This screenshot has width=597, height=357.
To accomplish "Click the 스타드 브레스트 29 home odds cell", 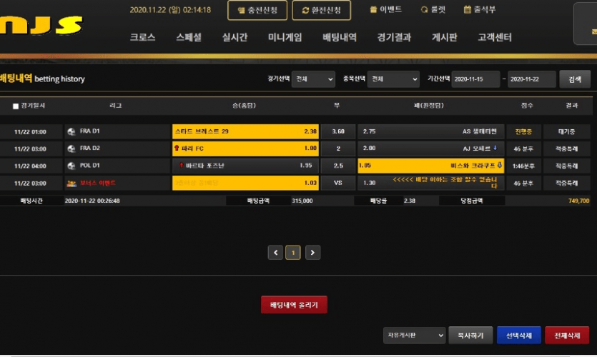I will pos(245,131).
